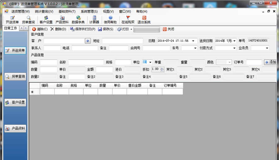Open the 窗口(W) menu
The height and width of the screenshot is (160, 279).
[125, 11]
